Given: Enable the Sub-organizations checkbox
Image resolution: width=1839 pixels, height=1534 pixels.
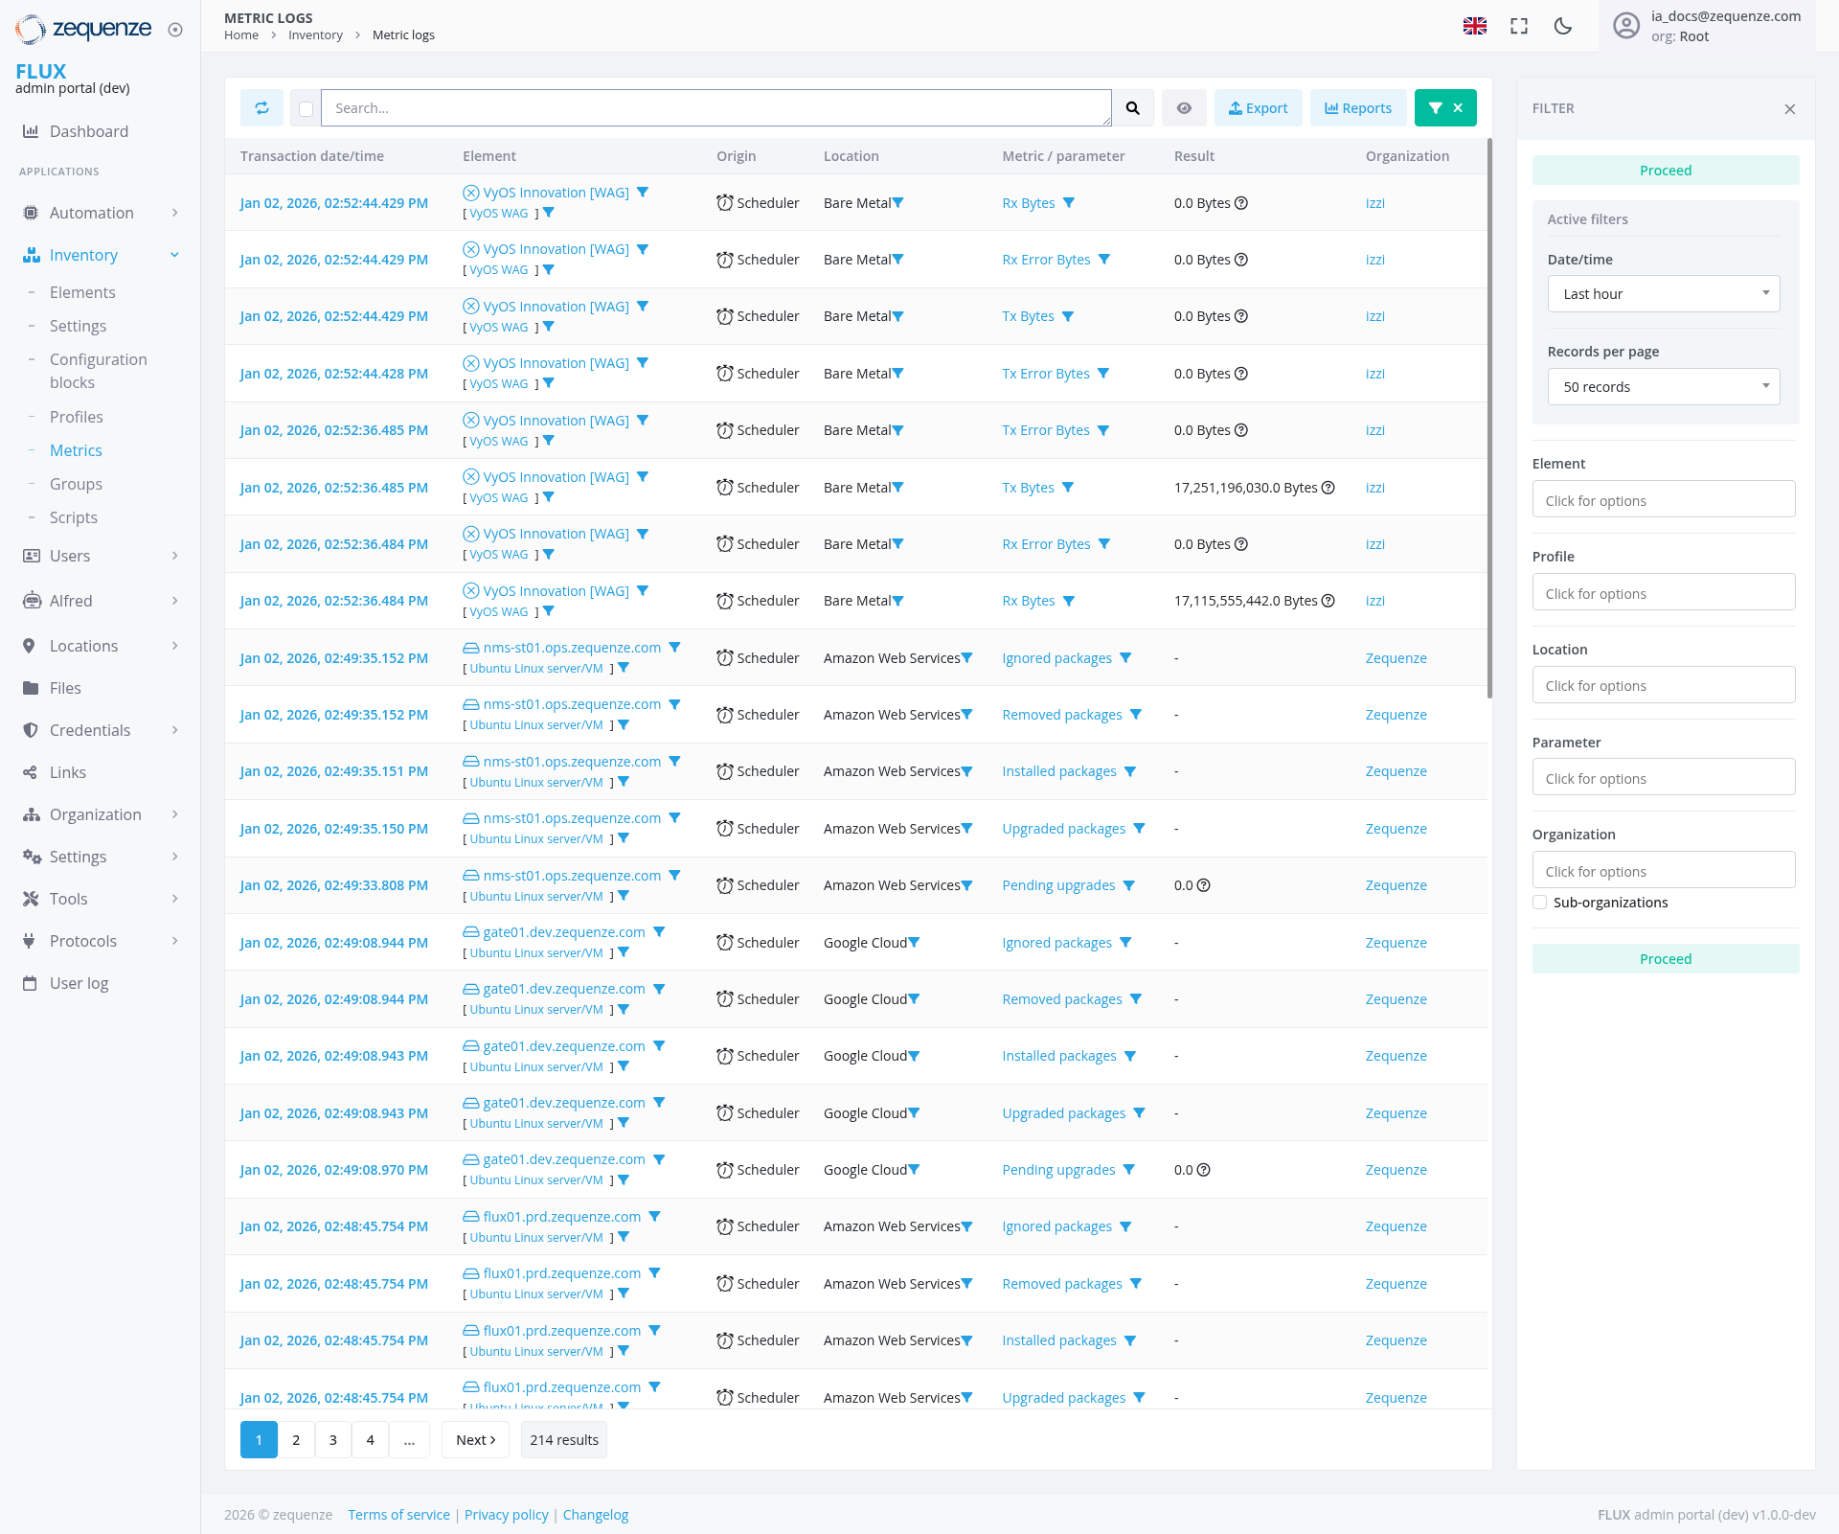Looking at the screenshot, I should coord(1539,903).
